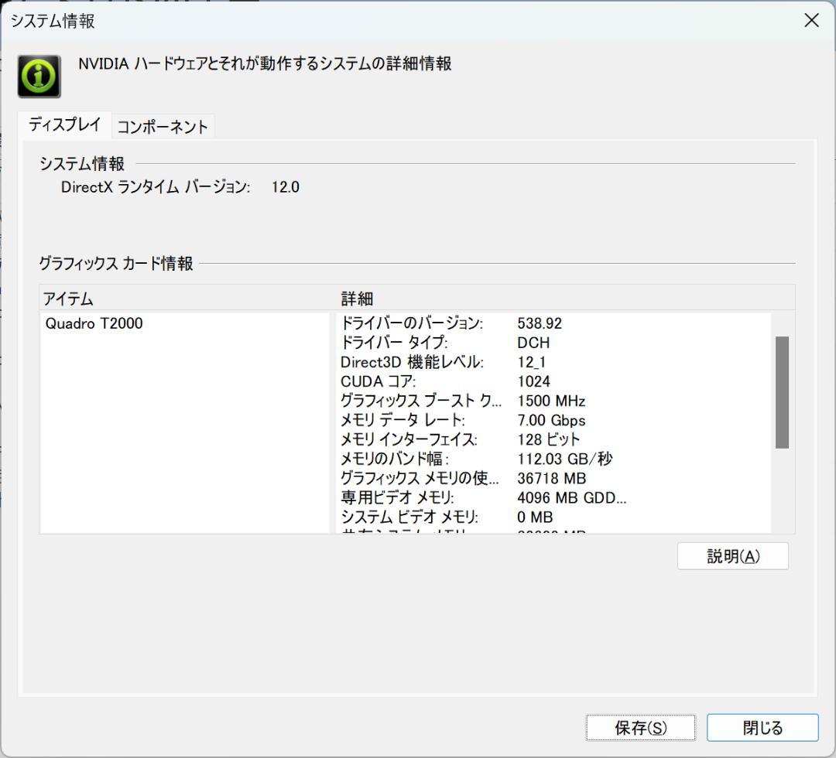This screenshot has width=836, height=758.
Task: Click the green NVIDIA logo graphic
Action: point(37,75)
